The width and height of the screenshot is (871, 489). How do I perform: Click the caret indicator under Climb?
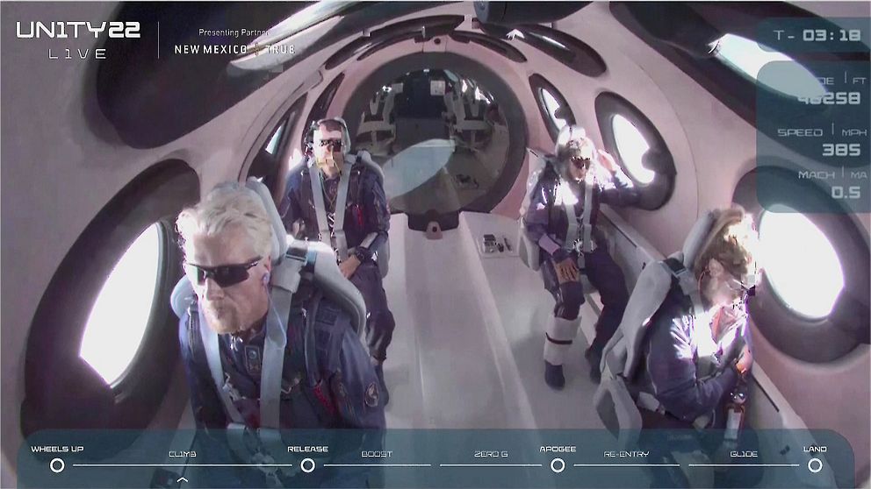[x=183, y=480]
